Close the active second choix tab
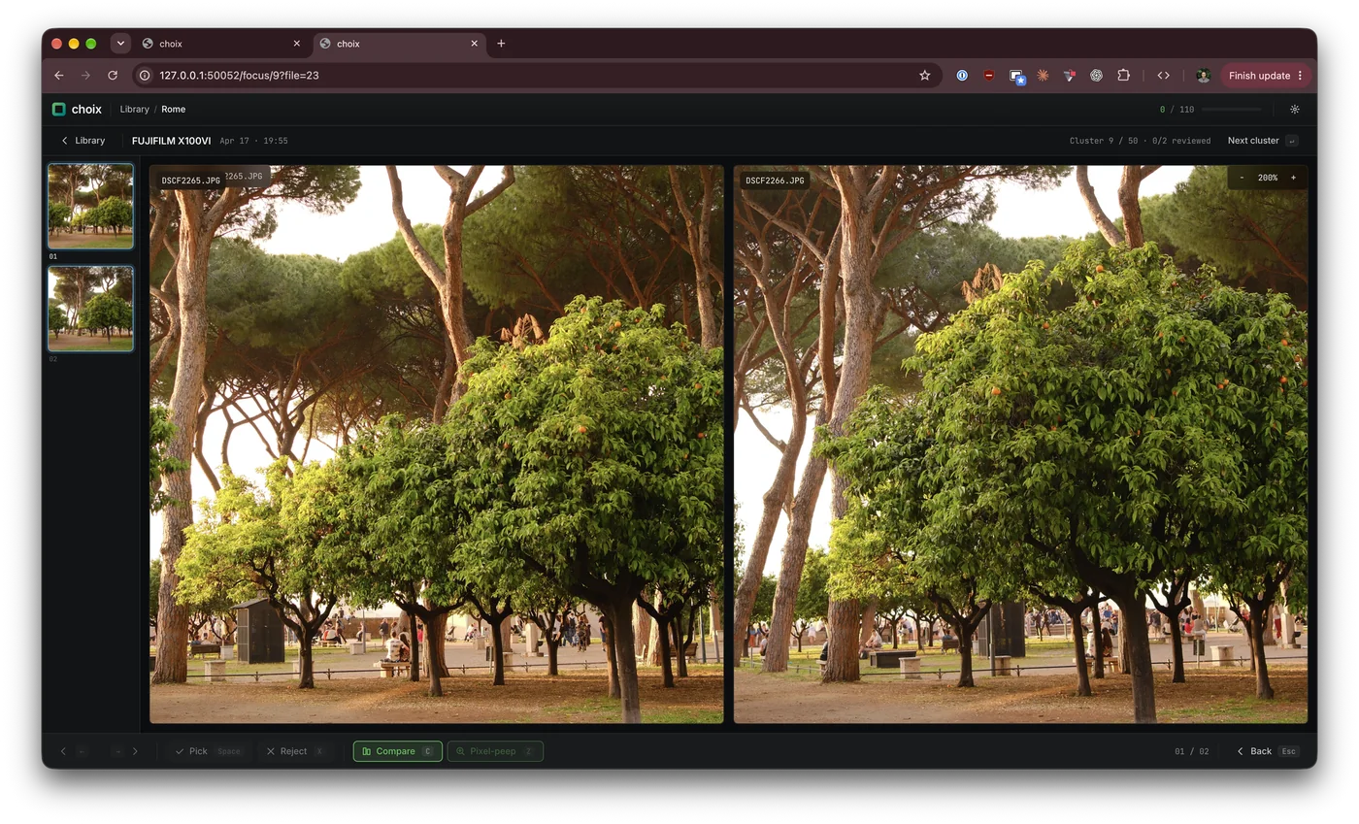The image size is (1359, 824). click(475, 44)
